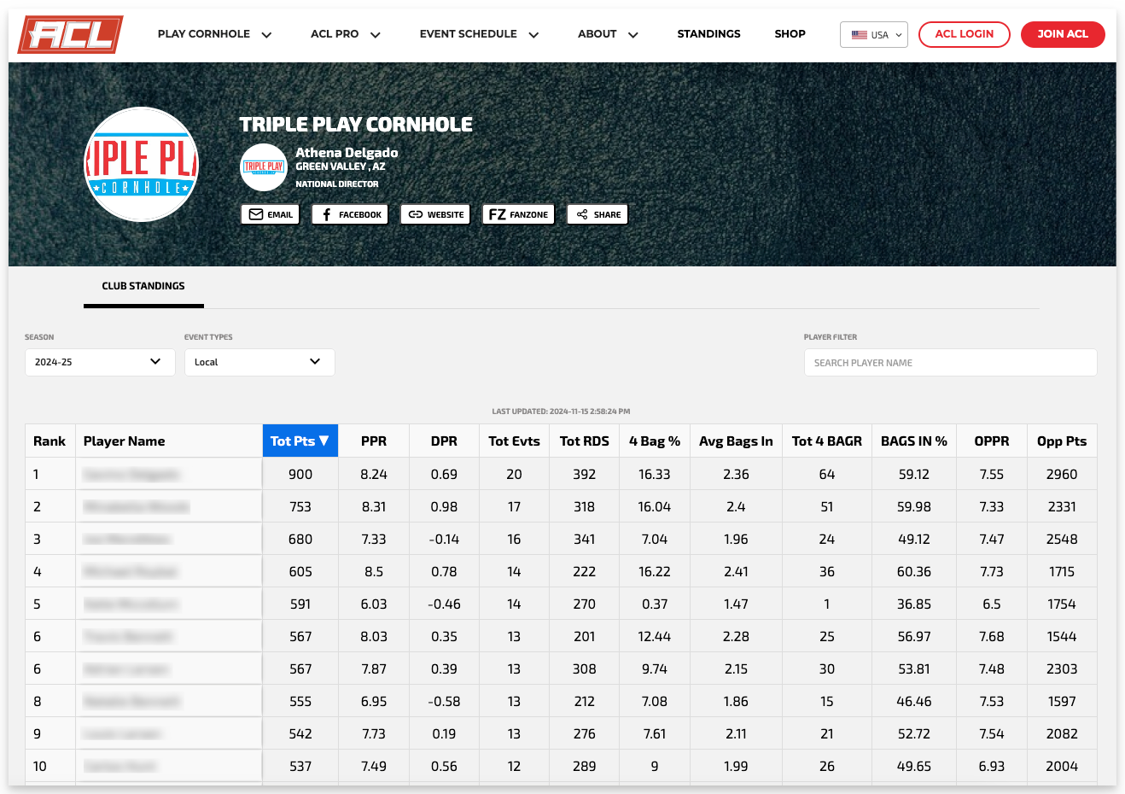The image size is (1125, 794).
Task: Sort by Tot Pts column
Action: [x=300, y=441]
